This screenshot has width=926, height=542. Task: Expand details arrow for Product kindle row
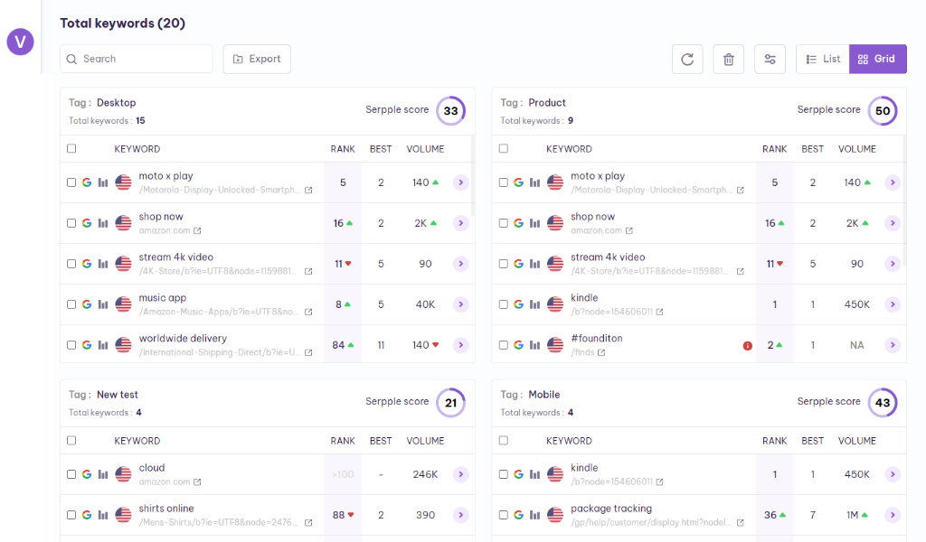893,304
